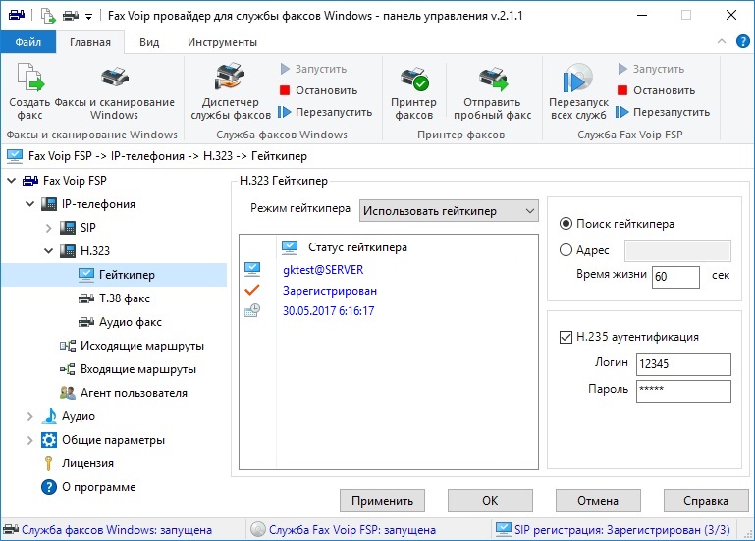
Task: Click the OK button
Action: click(x=490, y=501)
